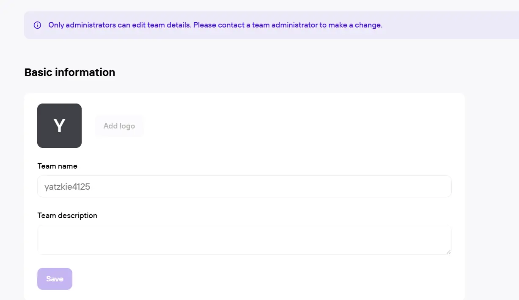Click the 'Only administrators can edit' notice text
519x300 pixels.
pos(215,25)
